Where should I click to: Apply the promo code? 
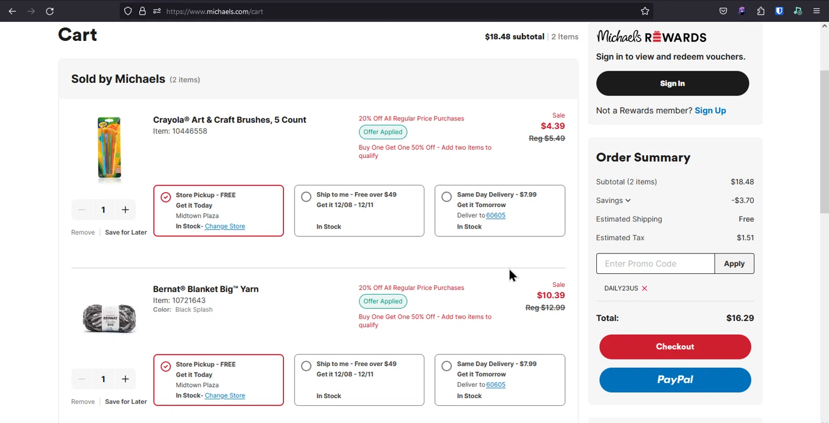coord(734,263)
